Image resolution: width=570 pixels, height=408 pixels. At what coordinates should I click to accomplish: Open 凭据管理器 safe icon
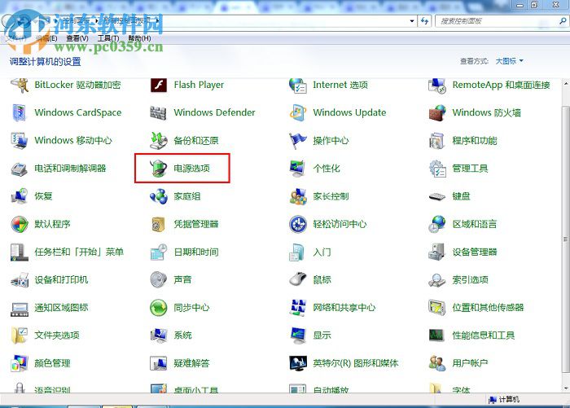click(x=159, y=225)
